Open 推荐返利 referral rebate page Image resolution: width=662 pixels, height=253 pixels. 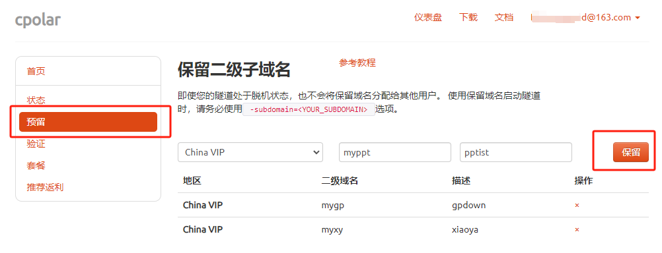(x=45, y=187)
